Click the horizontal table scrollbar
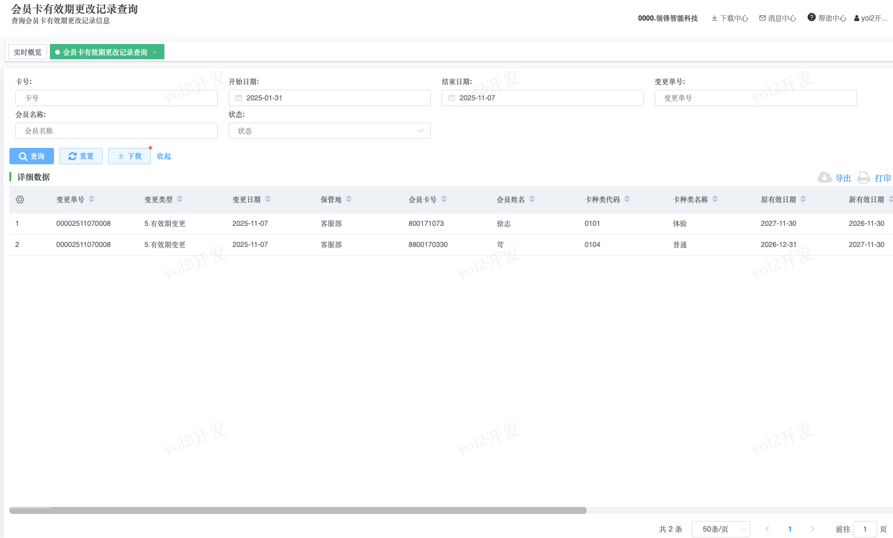893x538 pixels. pyautogui.click(x=298, y=510)
